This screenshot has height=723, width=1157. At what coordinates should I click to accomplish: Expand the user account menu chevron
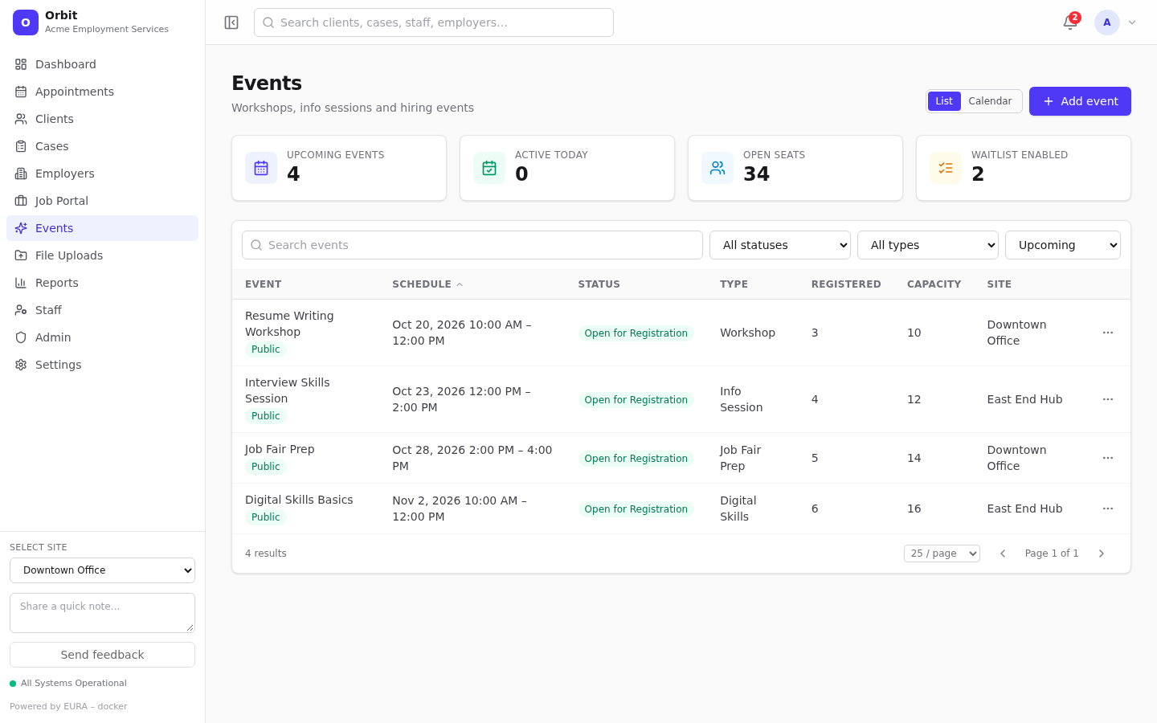(x=1132, y=22)
